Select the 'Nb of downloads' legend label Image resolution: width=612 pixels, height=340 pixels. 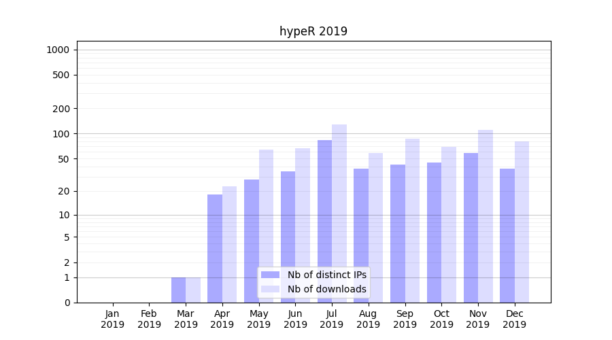coord(326,289)
